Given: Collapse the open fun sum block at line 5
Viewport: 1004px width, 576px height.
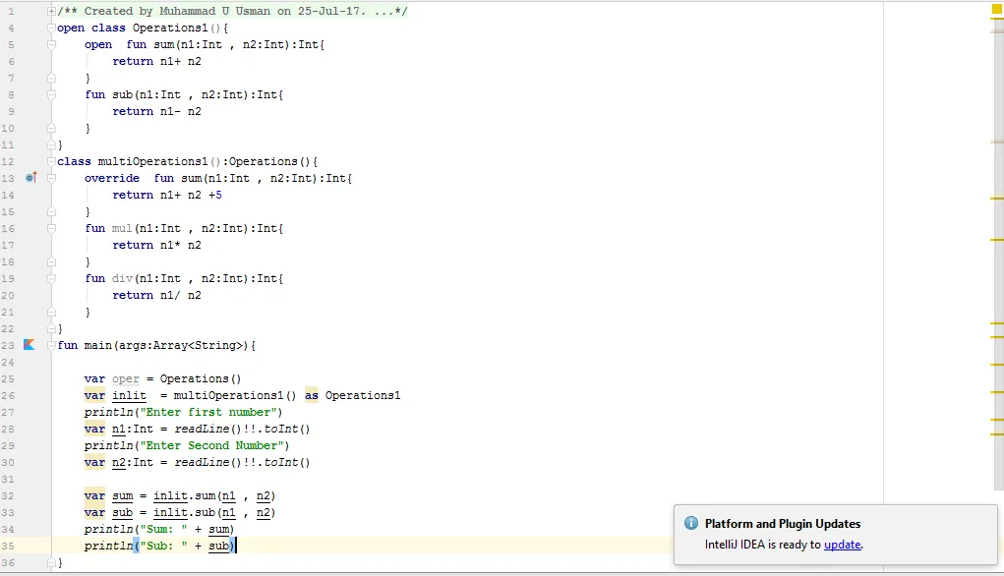Looking at the screenshot, I should 51,44.
